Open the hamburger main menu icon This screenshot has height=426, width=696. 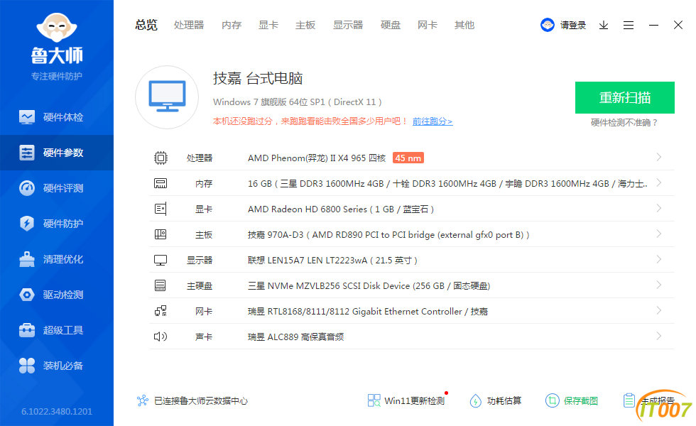628,26
